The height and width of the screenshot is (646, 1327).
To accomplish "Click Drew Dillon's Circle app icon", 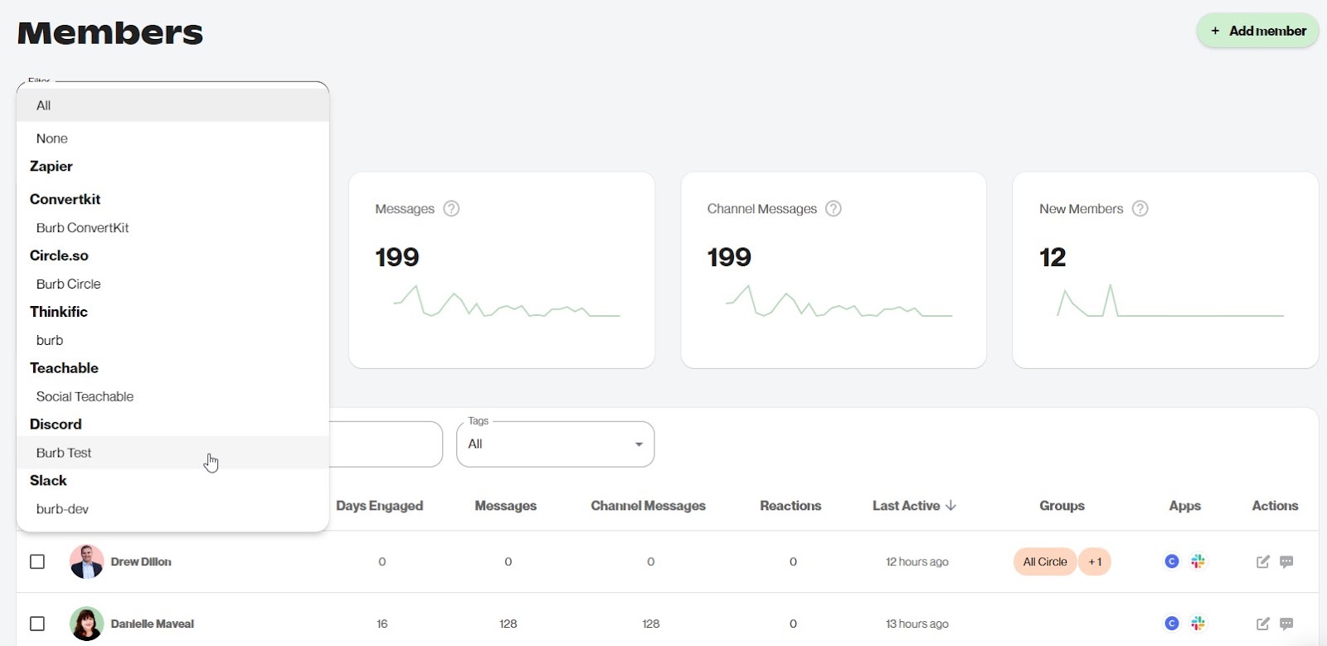I will (x=1172, y=562).
